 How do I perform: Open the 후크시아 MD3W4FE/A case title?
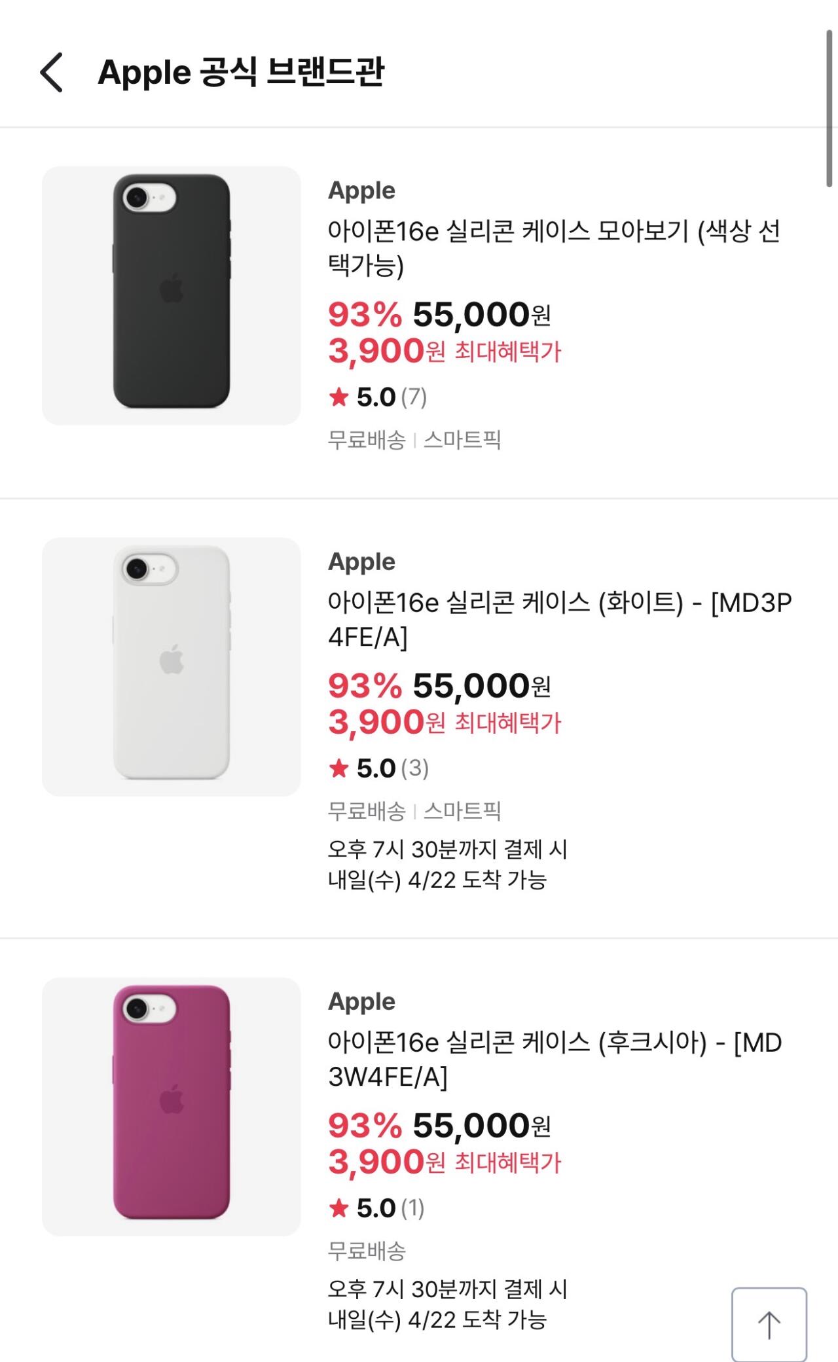555,1059
